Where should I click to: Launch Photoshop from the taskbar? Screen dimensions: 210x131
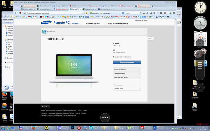pos(72,128)
